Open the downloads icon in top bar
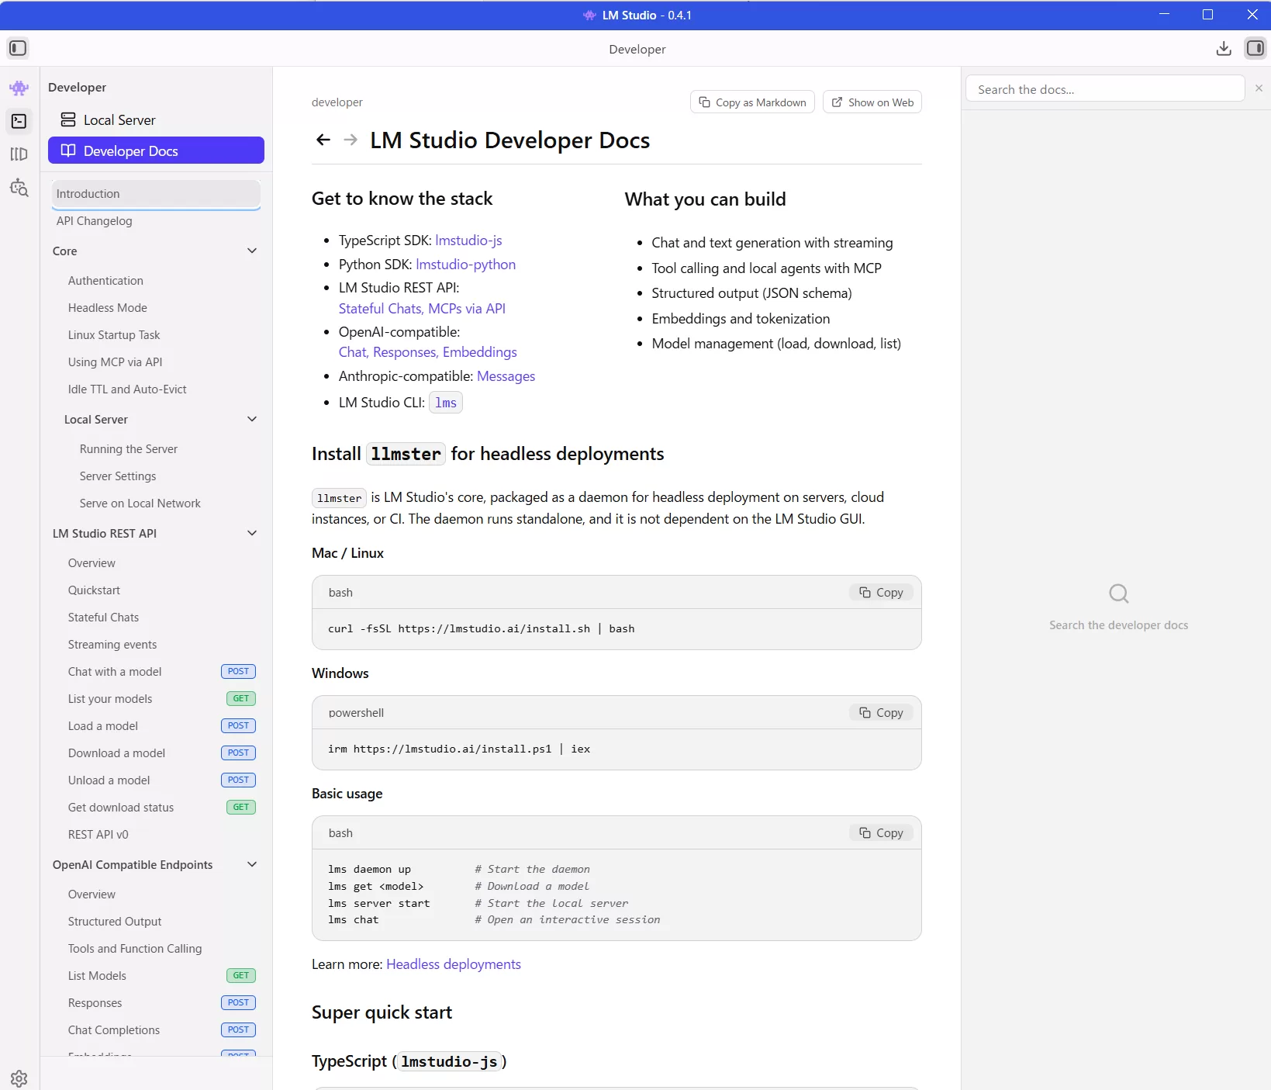 point(1224,48)
